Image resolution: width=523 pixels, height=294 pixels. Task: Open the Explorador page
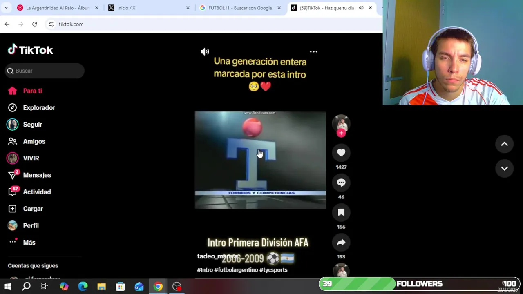pos(31,108)
